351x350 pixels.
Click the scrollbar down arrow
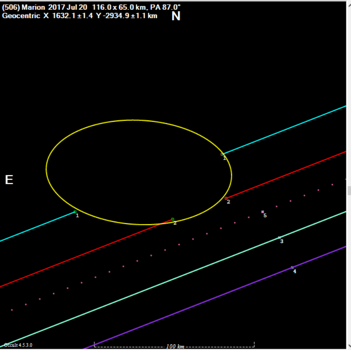349,346
